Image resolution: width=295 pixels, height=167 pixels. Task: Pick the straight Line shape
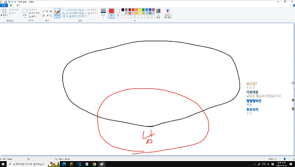(64, 10)
